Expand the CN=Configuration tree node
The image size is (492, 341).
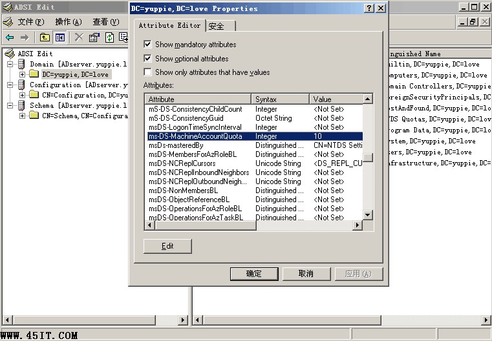tap(22, 95)
